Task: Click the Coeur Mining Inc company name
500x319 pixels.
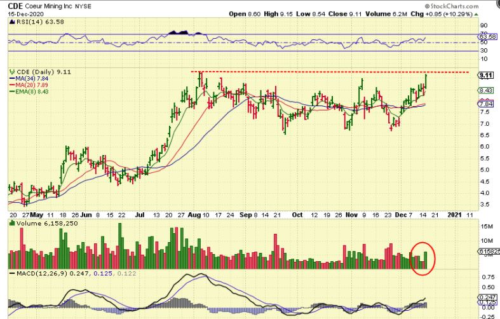Action: 48,6
